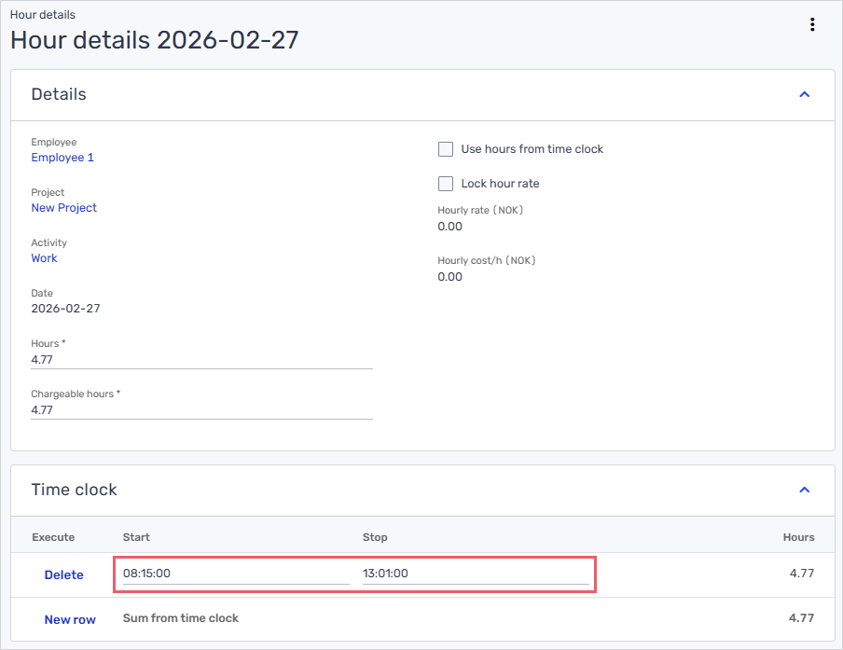Click into the Chargeable hours field

pyautogui.click(x=200, y=409)
